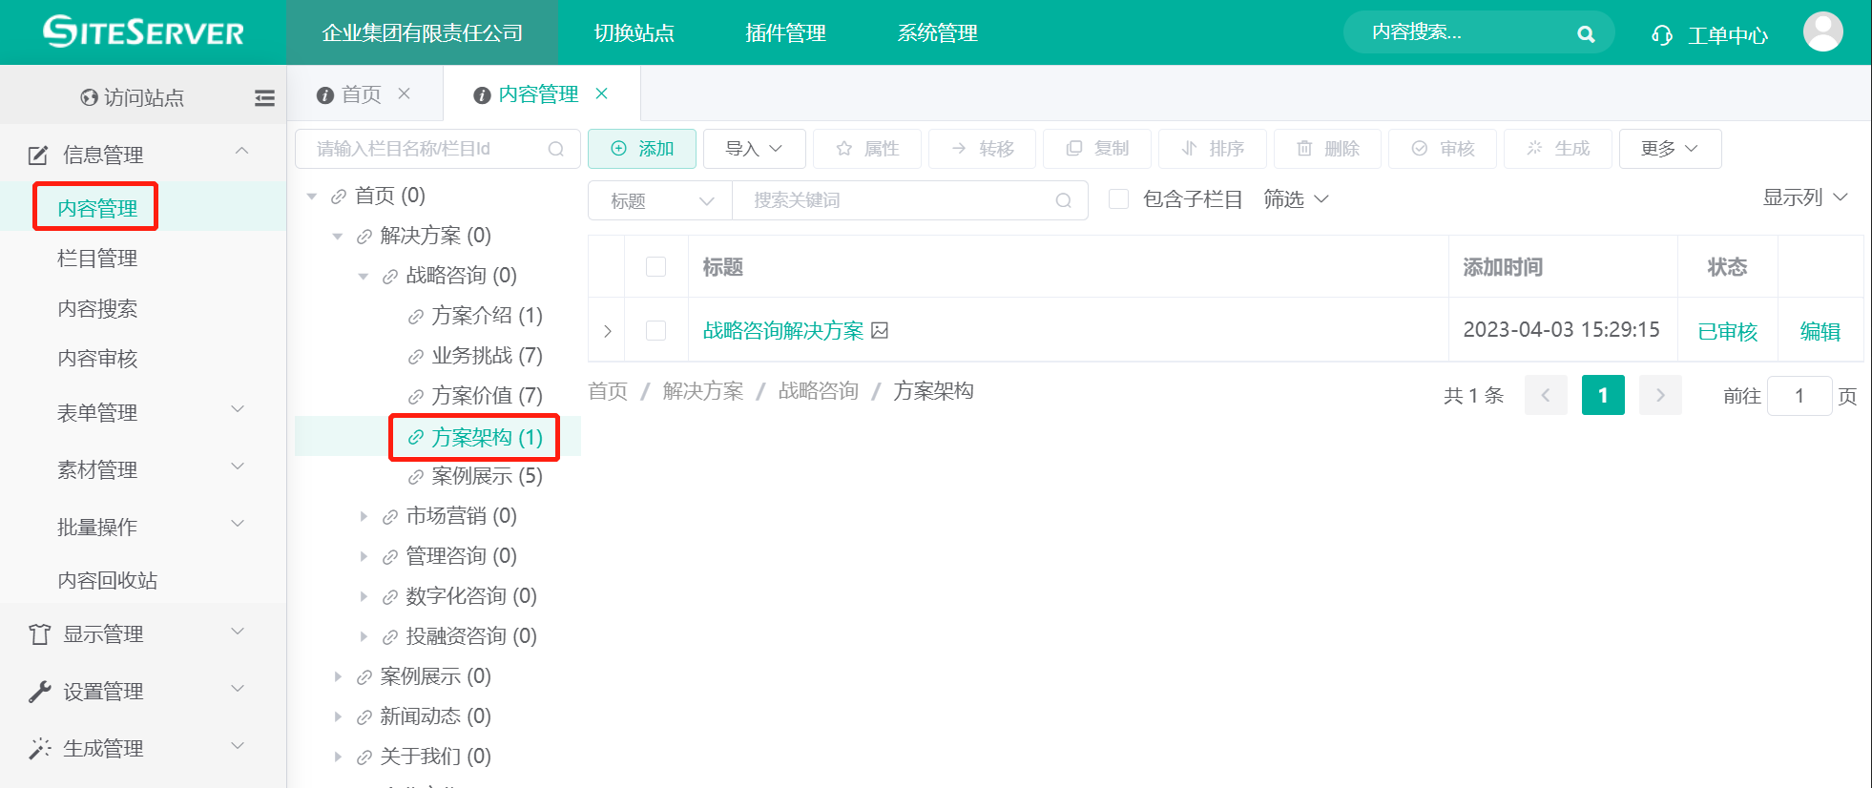Select 业务挑战 (7) tree item
Viewport: 1872px width, 788px height.
[487, 356]
